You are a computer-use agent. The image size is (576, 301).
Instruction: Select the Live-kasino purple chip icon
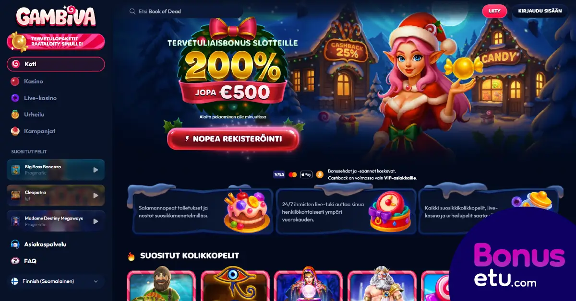tap(15, 98)
